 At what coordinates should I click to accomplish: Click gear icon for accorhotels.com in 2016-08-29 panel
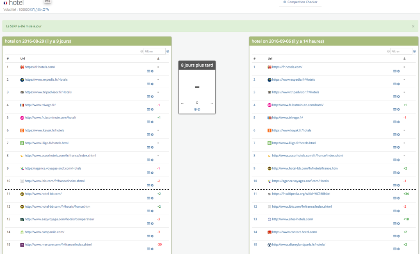click(x=152, y=160)
